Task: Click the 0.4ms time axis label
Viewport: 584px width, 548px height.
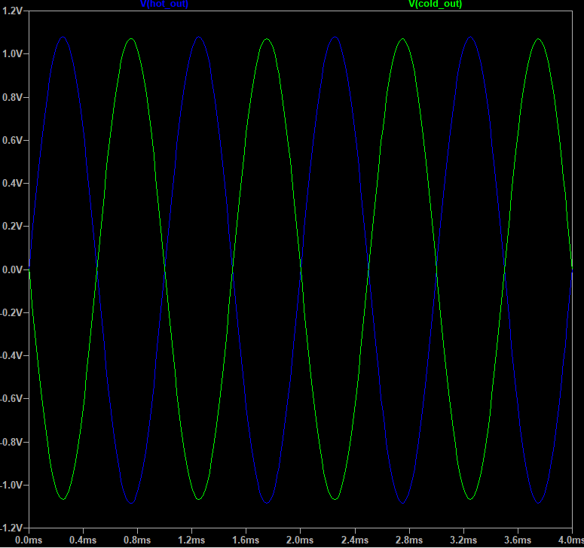Action: coord(83,540)
